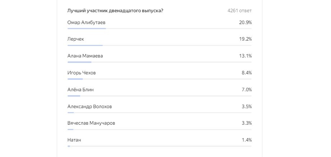Select the Алёна Блин answer

(x=81, y=90)
